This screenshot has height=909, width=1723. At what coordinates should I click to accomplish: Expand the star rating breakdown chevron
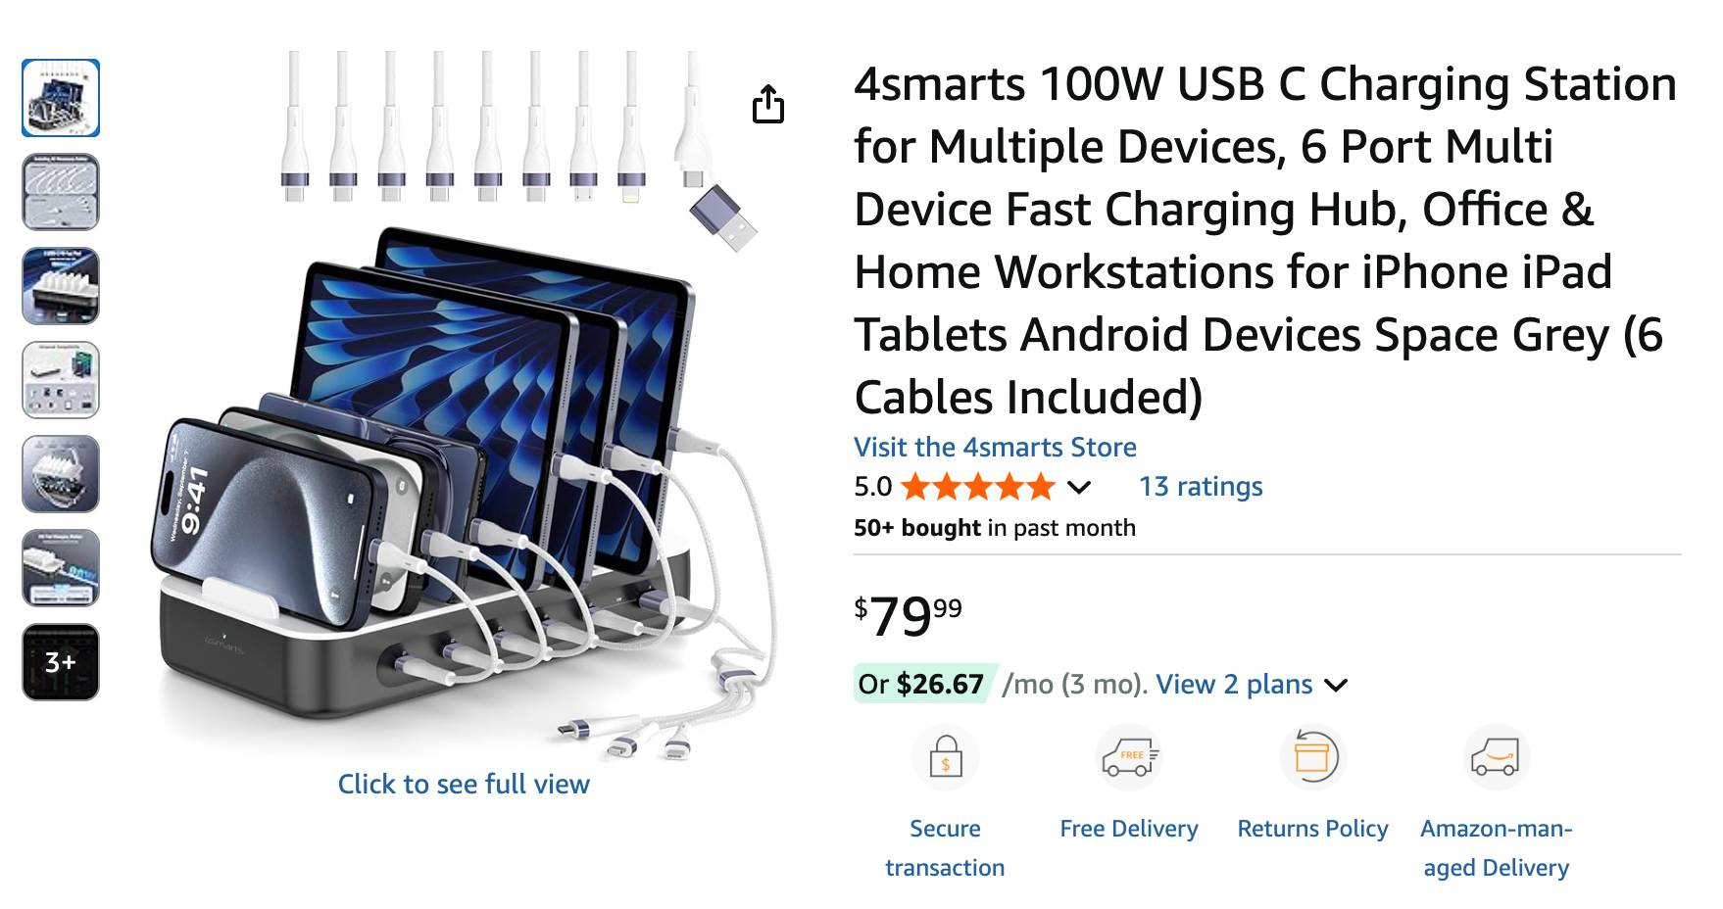point(1079,487)
